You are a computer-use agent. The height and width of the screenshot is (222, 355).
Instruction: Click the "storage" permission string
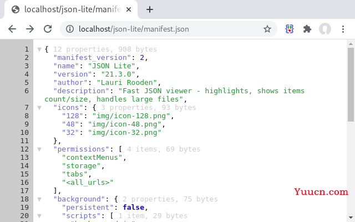click(x=82, y=166)
